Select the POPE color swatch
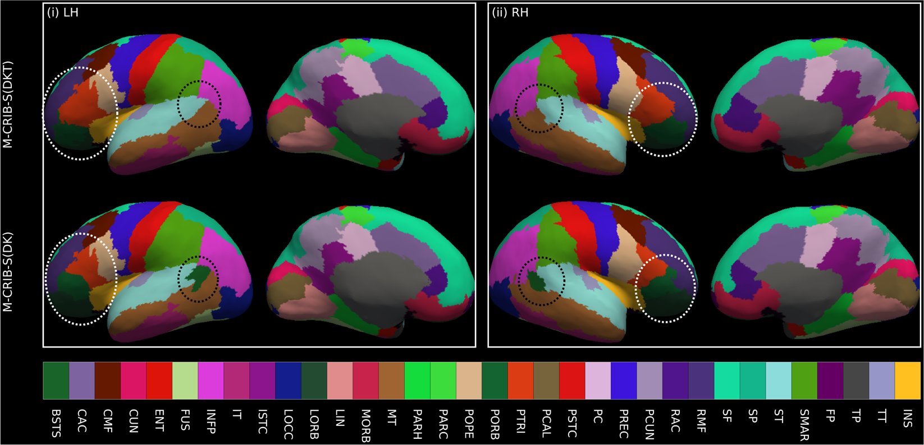 (x=469, y=381)
